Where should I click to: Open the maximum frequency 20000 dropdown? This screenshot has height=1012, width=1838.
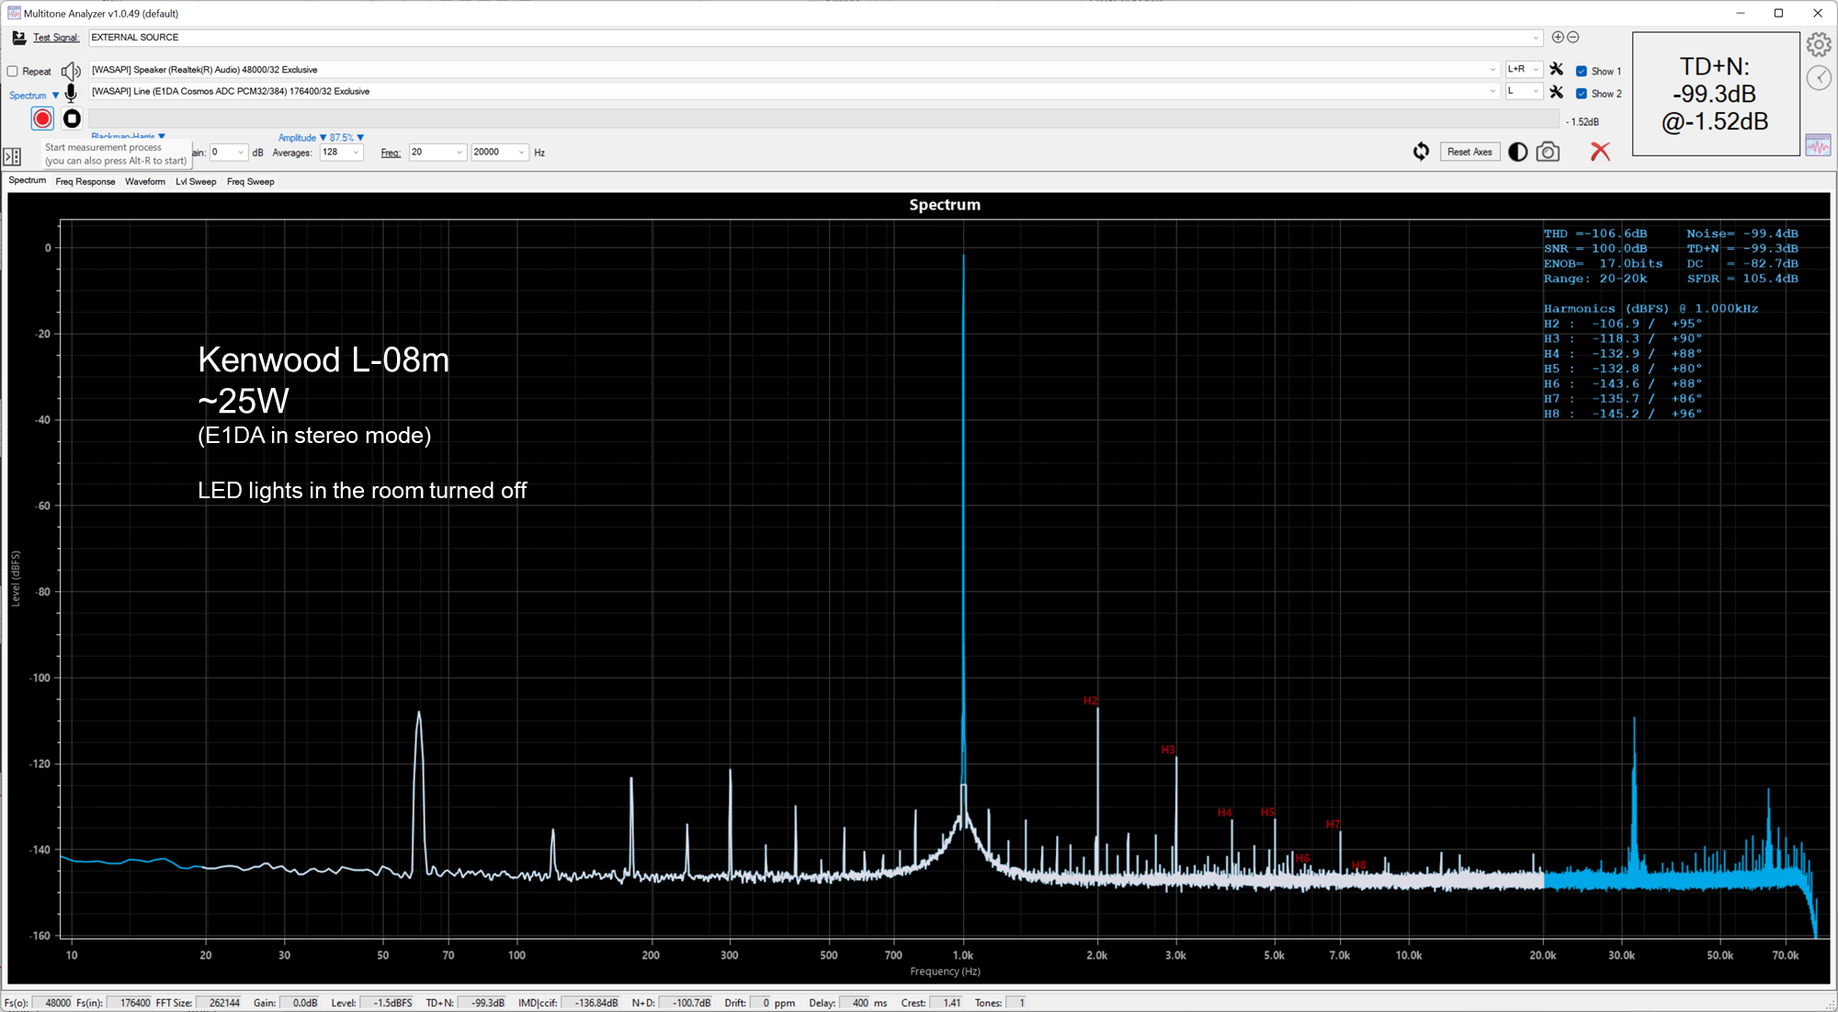[500, 153]
